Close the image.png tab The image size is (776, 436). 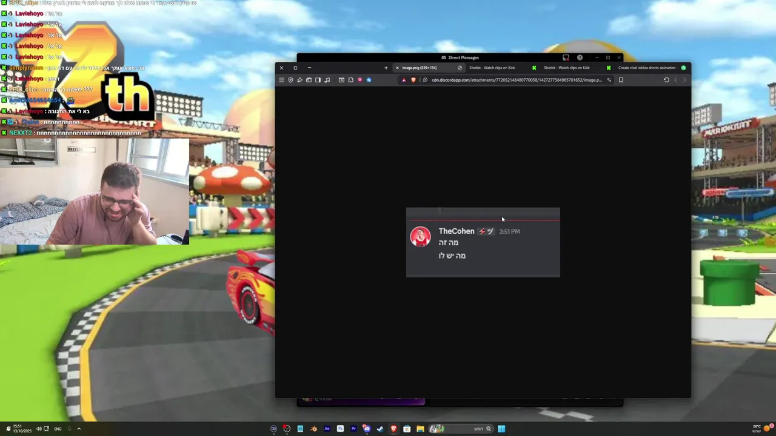(397, 68)
